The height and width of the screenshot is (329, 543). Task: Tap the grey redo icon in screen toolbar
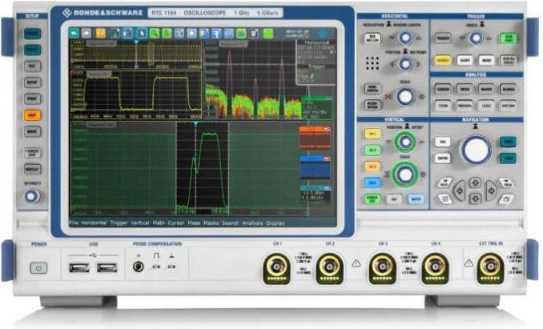[86, 33]
